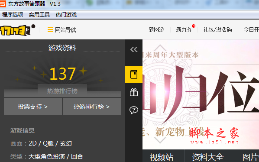Switch to the 图片 tab at bottom right

[x=251, y=157]
